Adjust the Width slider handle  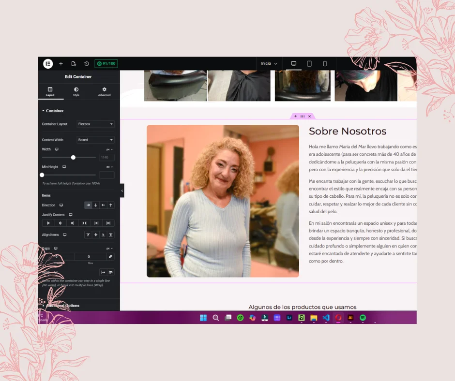pos(73,158)
